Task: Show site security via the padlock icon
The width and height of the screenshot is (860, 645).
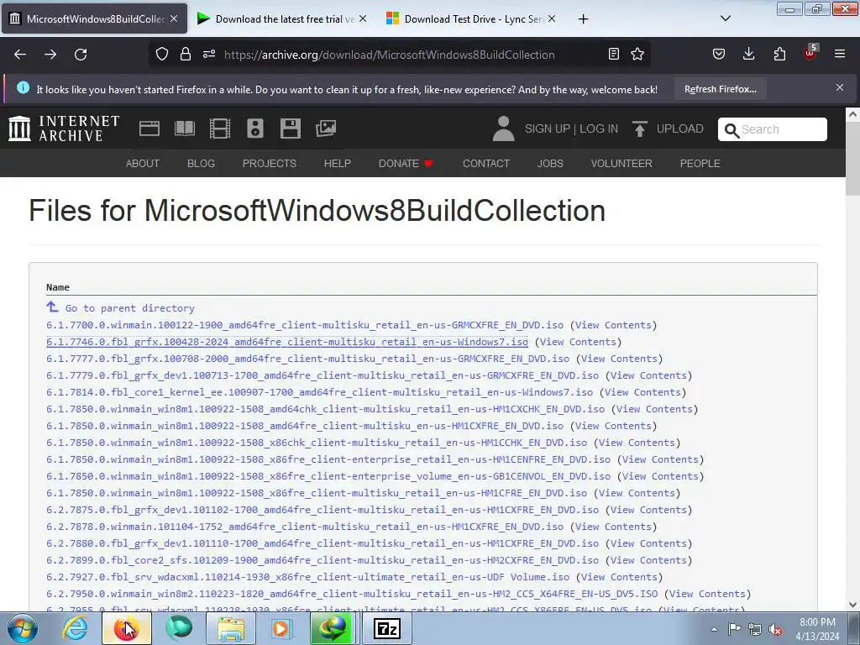Action: 186,54
